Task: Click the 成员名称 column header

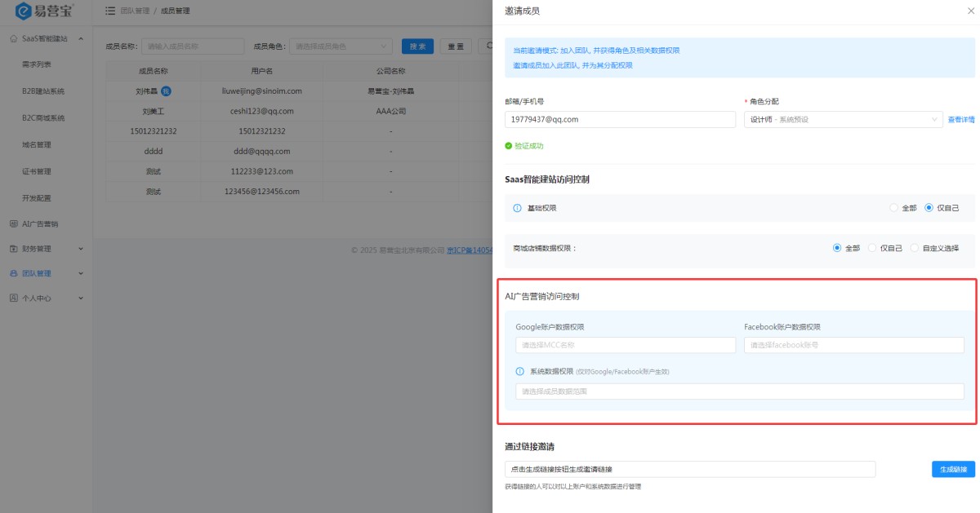Action: (154, 71)
